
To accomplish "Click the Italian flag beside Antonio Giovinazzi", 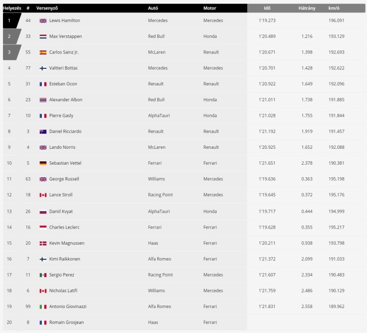I will (43, 307).
